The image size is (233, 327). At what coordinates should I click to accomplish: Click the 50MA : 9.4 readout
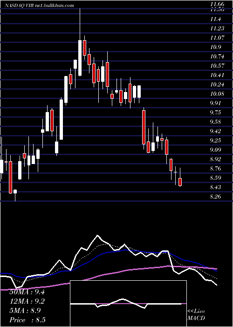pos(27,292)
